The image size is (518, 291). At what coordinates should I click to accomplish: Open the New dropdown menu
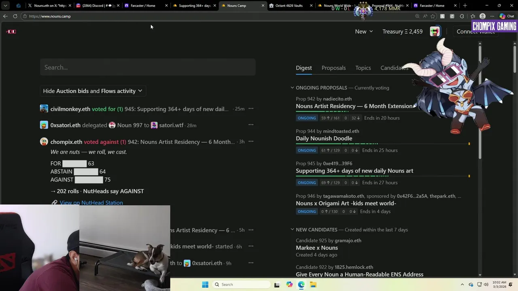tap(364, 32)
